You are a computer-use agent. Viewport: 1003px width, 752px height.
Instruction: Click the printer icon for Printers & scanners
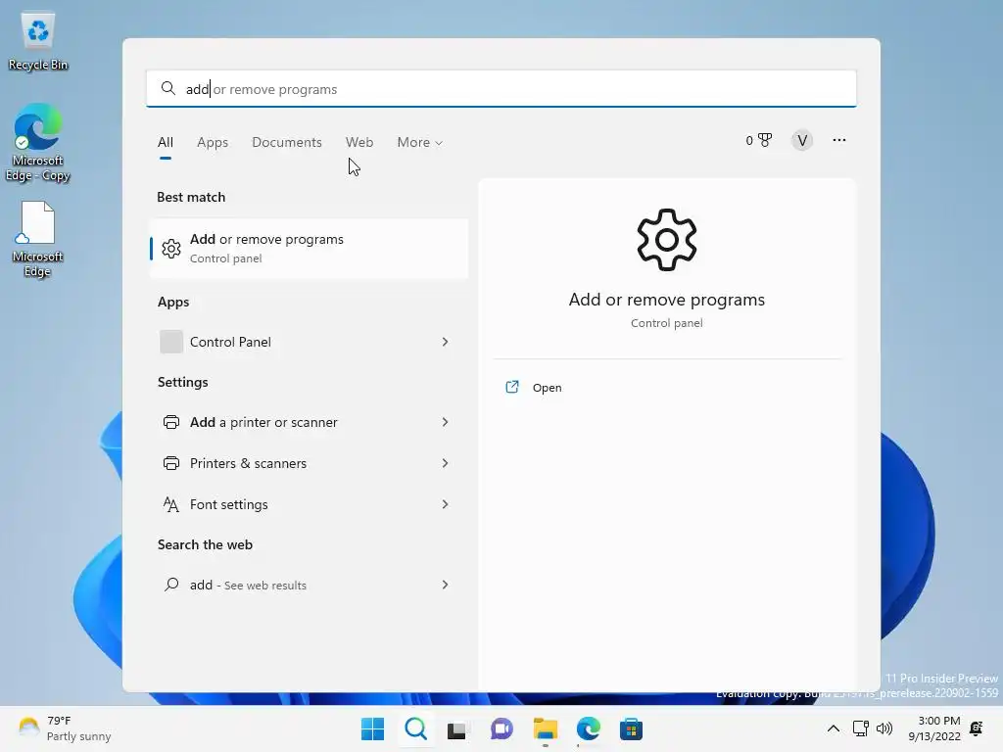[x=170, y=463]
